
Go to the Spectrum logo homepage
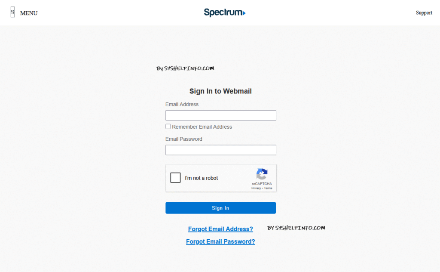pos(224,12)
